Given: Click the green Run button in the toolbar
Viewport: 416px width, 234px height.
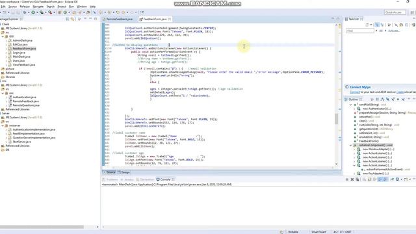Looking at the screenshot, I should (x=33, y=12).
